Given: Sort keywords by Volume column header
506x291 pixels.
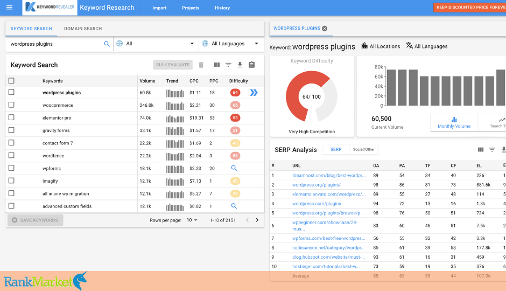Looking at the screenshot, I should [147, 81].
